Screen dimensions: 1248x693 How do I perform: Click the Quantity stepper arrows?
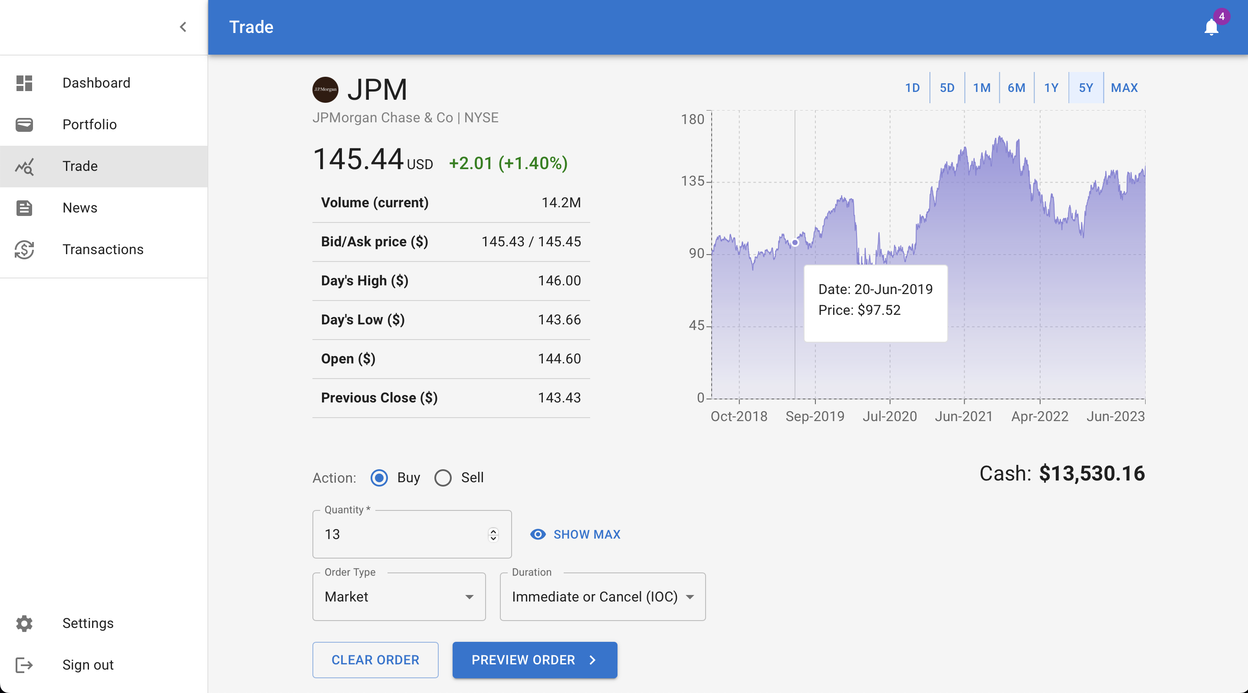pos(493,535)
